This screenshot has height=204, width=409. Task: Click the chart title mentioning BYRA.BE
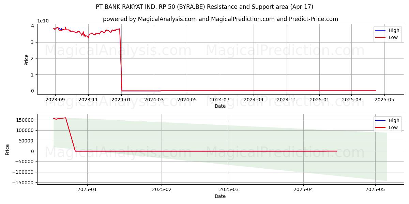204,7
